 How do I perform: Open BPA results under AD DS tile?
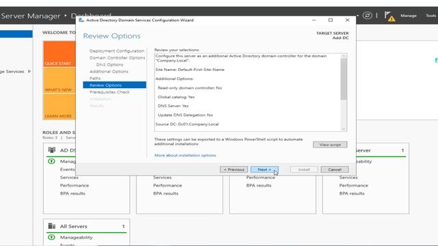coord(73,193)
